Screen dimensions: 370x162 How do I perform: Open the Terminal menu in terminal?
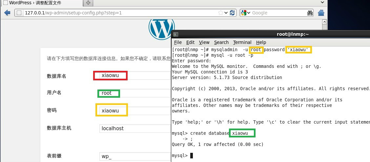pos(242,42)
